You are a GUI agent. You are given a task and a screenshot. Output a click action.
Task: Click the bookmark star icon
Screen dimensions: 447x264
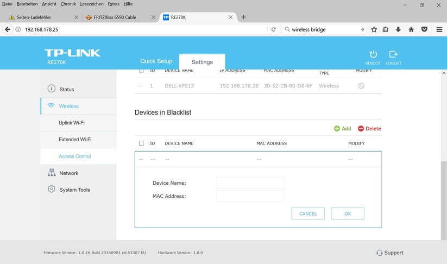[x=374, y=29]
